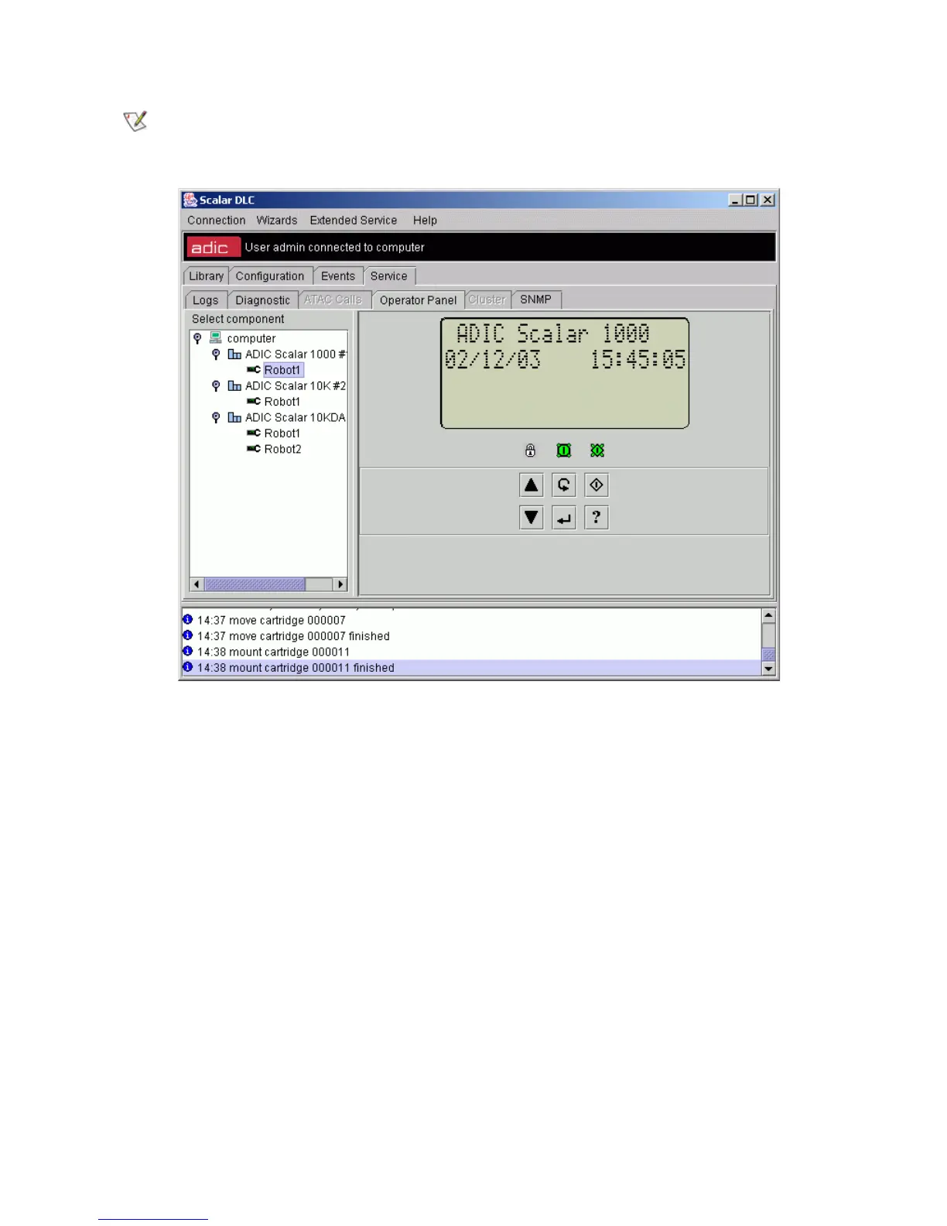The image size is (947, 1226).
Task: Collapse the ADIC Scalar 10K #2 node
Action: click(216, 385)
